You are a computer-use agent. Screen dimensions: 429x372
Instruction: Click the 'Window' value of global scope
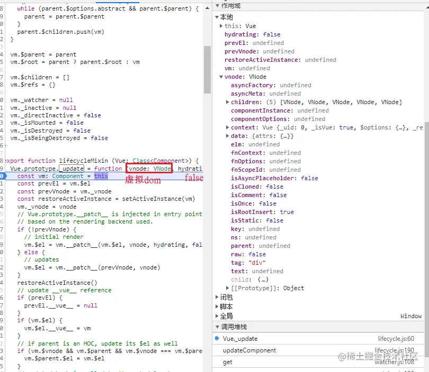click(x=411, y=316)
